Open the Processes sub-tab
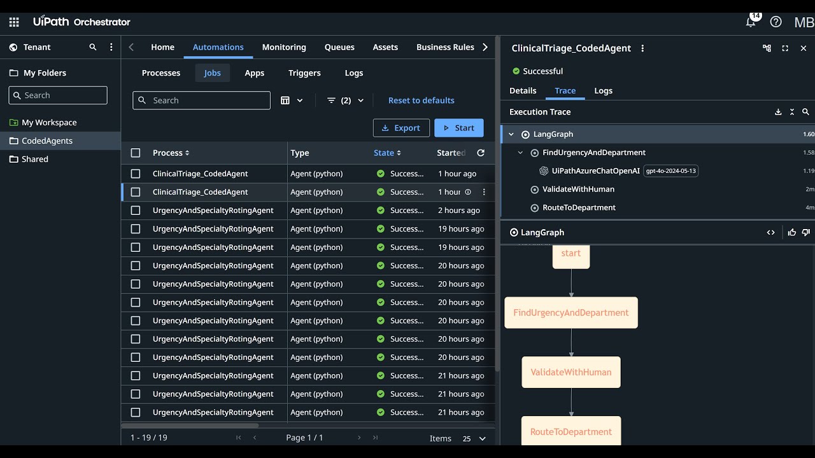 161,73
